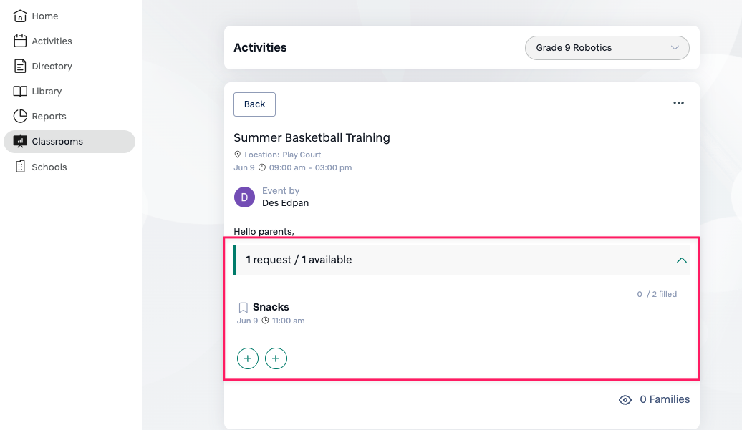Click the Classrooms presentation icon
Viewport: 742px width, 430px height.
coord(20,141)
